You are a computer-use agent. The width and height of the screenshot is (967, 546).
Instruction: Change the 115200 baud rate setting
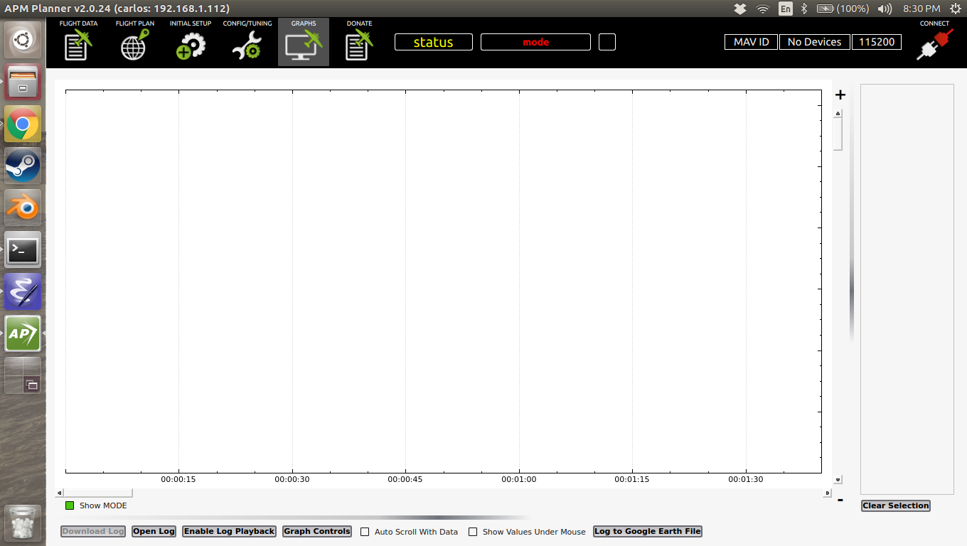877,42
